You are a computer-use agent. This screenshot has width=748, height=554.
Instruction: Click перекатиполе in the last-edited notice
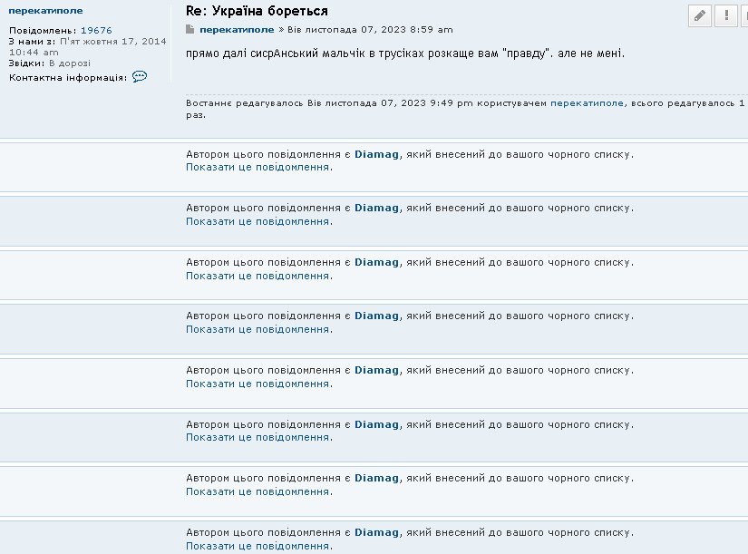(x=587, y=104)
